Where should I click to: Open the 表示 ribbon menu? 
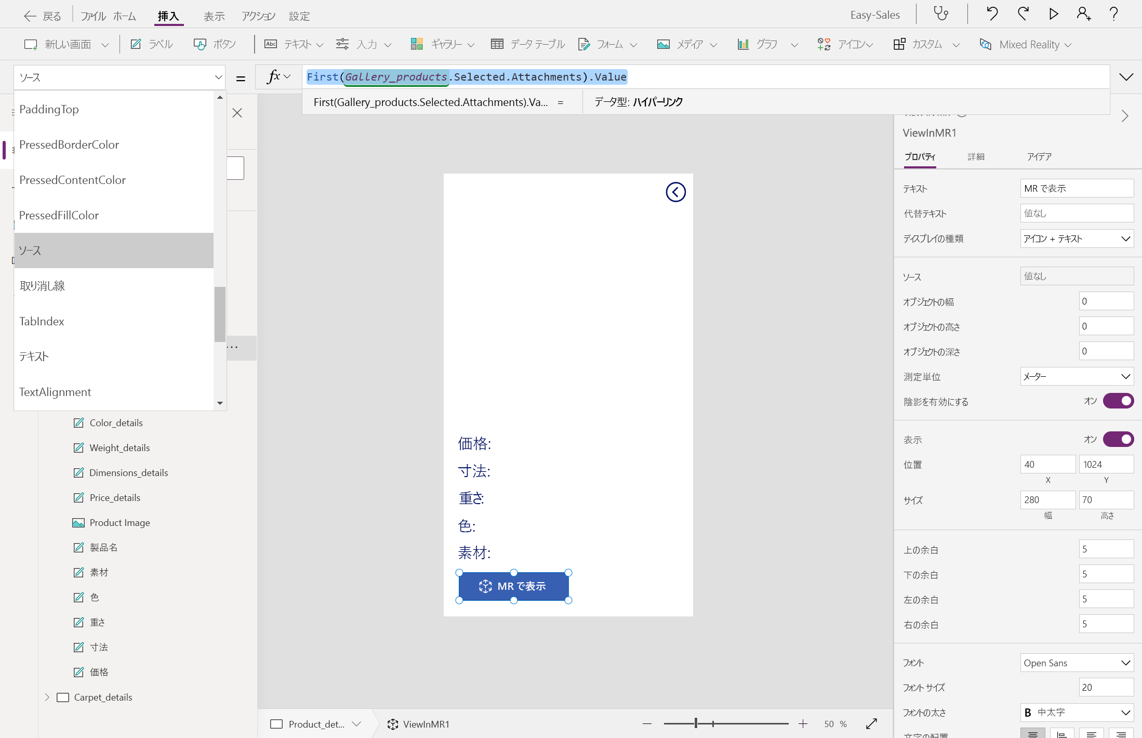click(x=214, y=16)
